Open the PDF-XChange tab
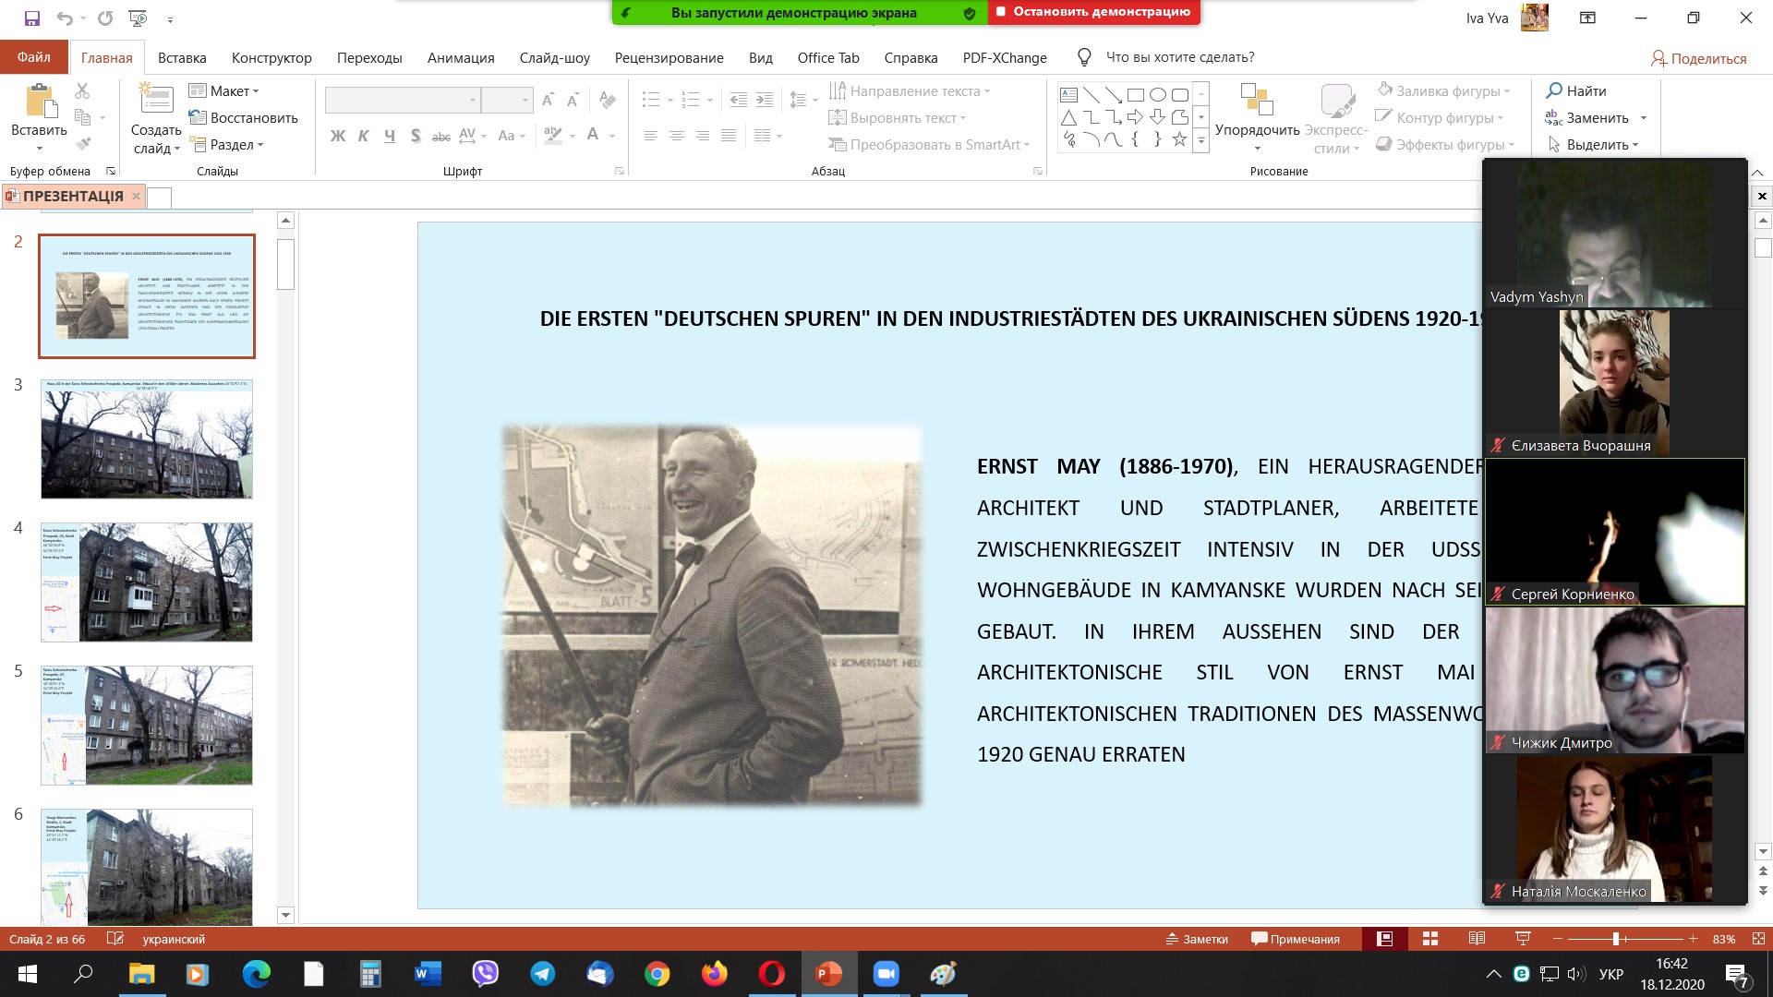The width and height of the screenshot is (1773, 997). click(x=1005, y=57)
